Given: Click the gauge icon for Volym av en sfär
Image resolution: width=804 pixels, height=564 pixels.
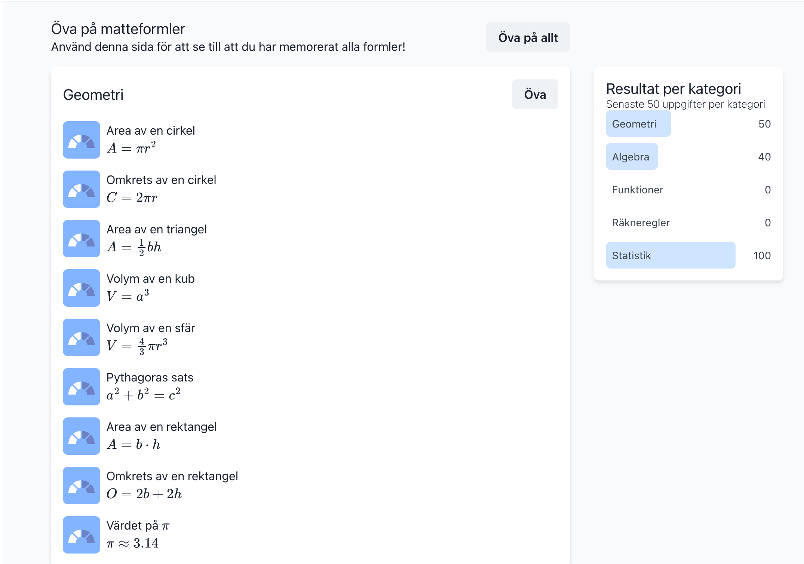Looking at the screenshot, I should point(81,337).
